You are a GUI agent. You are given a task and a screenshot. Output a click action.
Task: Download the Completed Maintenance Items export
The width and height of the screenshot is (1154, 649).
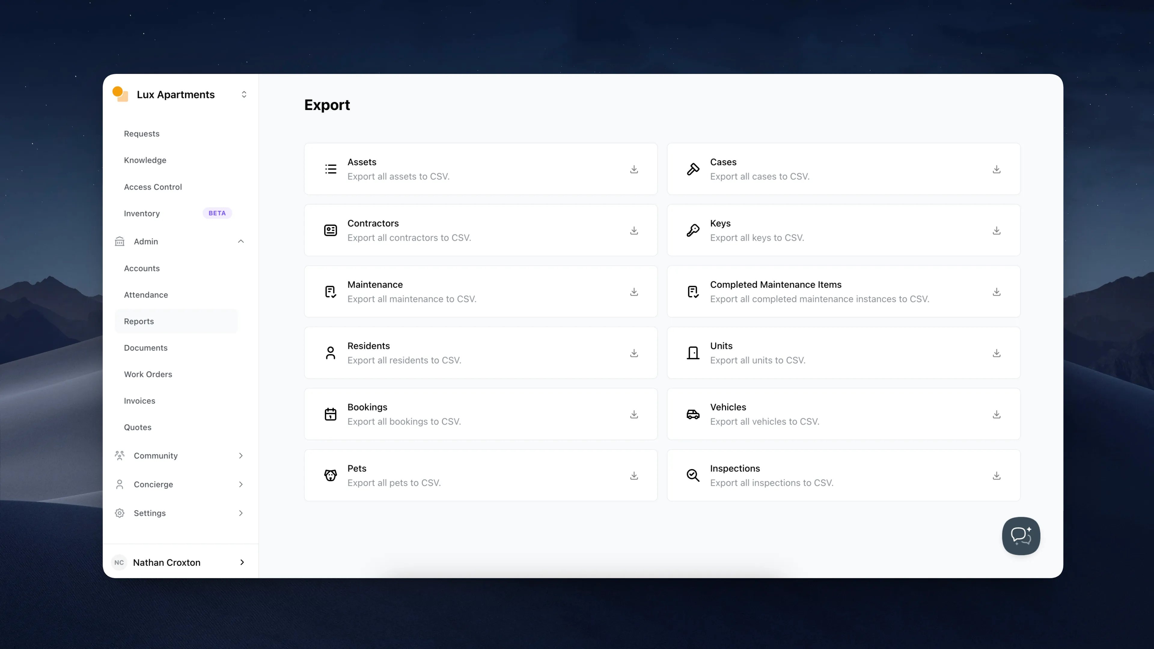996,292
